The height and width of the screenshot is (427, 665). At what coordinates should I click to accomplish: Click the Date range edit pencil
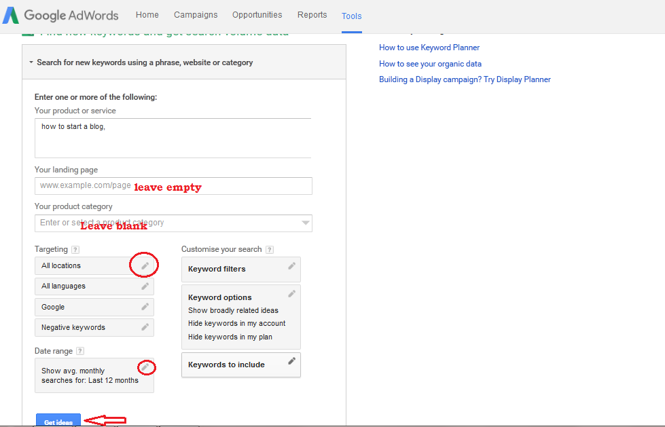pos(145,367)
